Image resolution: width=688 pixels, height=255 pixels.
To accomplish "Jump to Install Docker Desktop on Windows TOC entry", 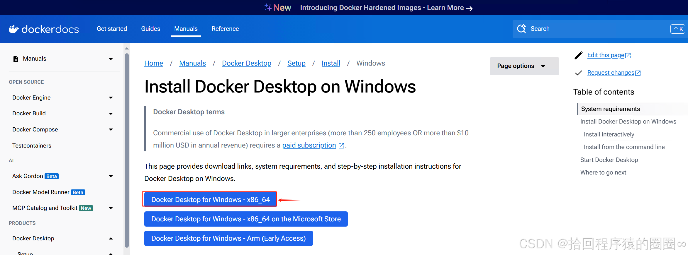I will pos(628,121).
